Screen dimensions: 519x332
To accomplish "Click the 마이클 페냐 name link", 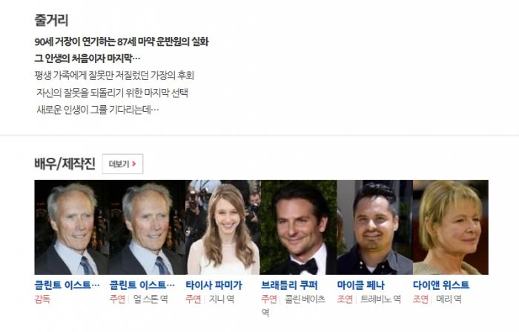I will pos(361,285).
